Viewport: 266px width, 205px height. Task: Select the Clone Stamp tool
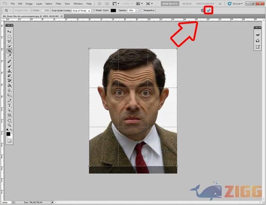[9, 71]
